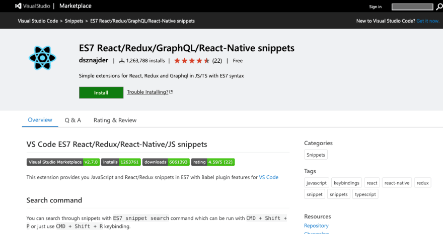Select the react-native tag
The width and height of the screenshot is (443, 234).
[397, 183]
